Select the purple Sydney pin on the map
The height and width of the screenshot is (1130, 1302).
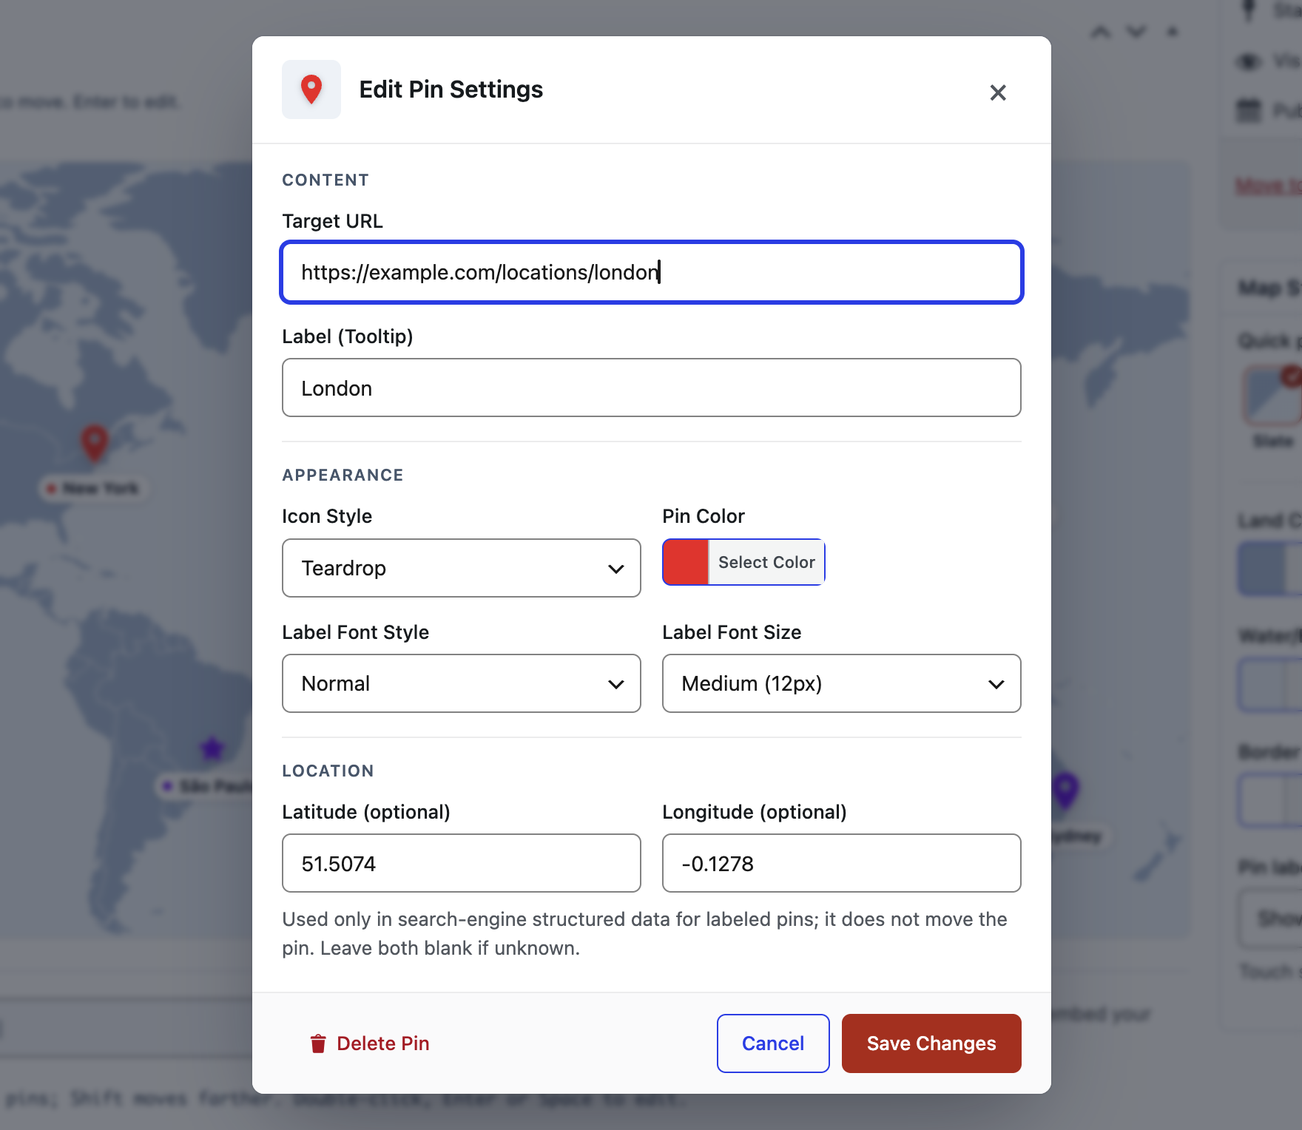coord(1065,790)
